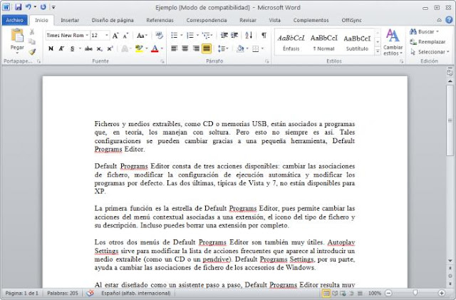456x300 pixels.
Task: Cut selection with scissors icon
Action: pyautogui.click(x=32, y=32)
